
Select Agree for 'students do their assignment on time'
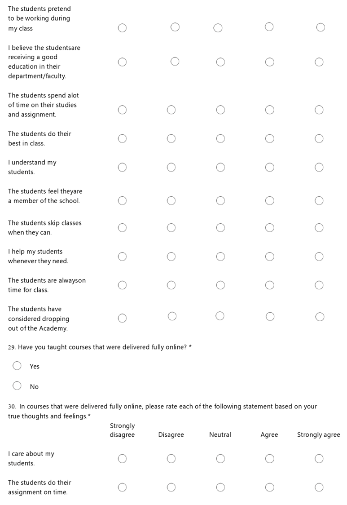pyautogui.click(x=269, y=487)
